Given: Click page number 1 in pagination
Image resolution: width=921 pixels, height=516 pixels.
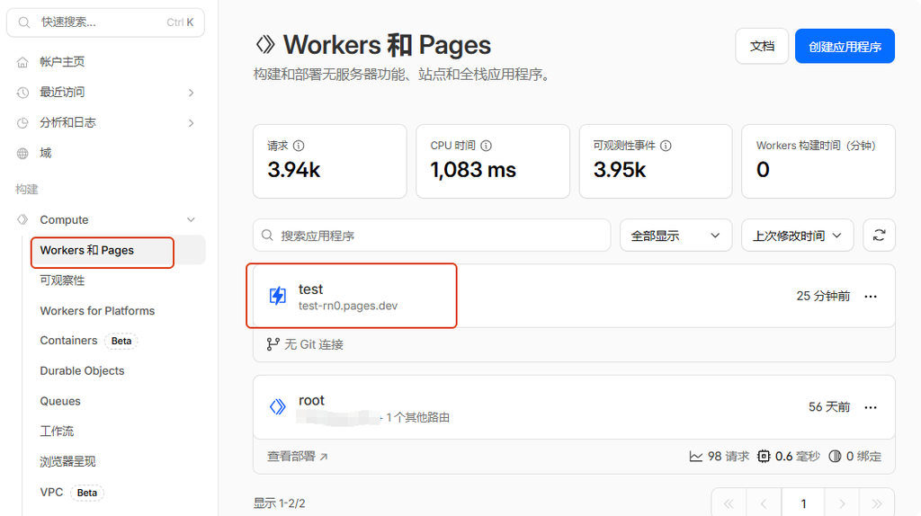Looking at the screenshot, I should 803,503.
